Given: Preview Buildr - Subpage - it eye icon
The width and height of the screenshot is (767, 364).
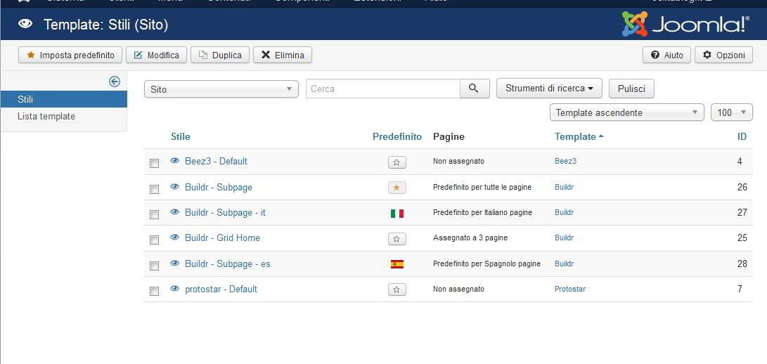Looking at the screenshot, I should pyautogui.click(x=174, y=212).
